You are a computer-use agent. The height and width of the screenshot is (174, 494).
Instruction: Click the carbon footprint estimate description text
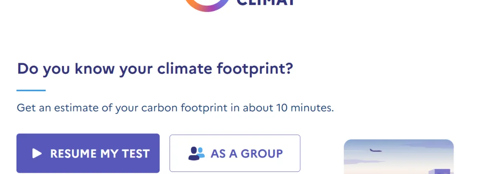(x=175, y=108)
